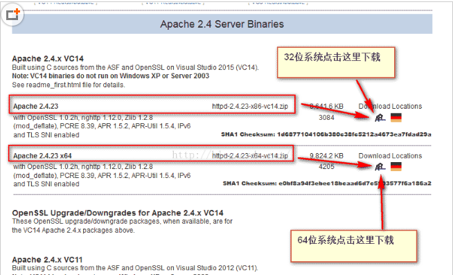Click Apache Lounge download icon for Apache 2.4.23 x64
Viewport: 453px width, 275px height.
(x=380, y=167)
